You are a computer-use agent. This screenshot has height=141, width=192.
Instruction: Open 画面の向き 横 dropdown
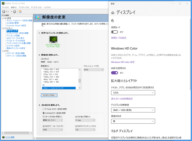(133, 121)
